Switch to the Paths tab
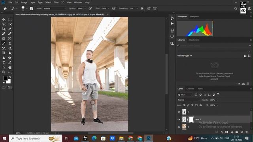This screenshot has height=142, width=253. coord(200,89)
